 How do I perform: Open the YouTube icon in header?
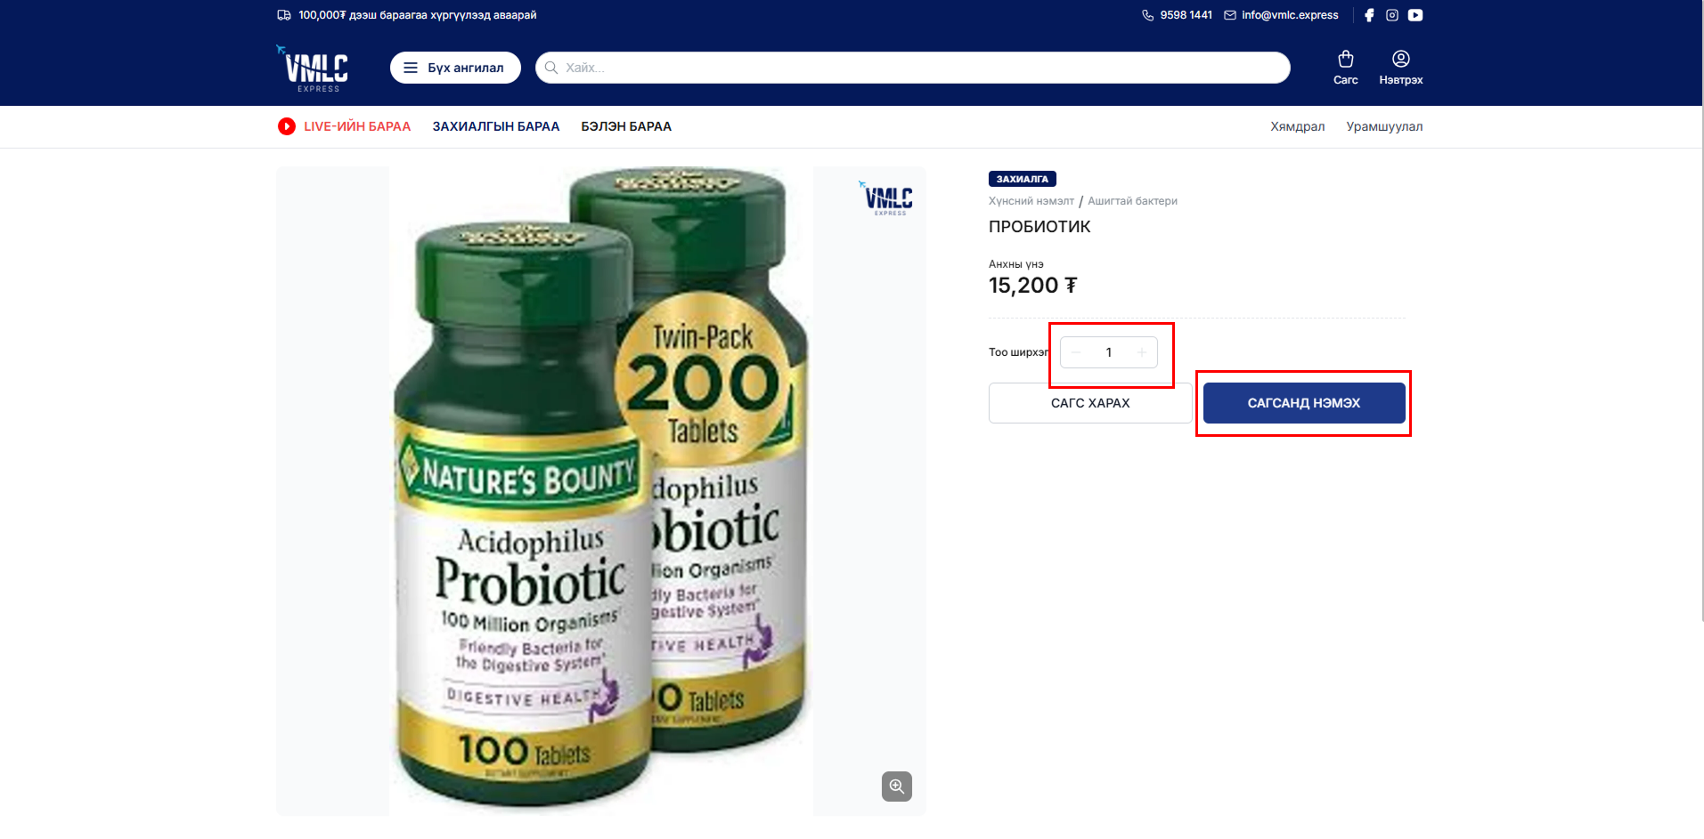[1415, 15]
